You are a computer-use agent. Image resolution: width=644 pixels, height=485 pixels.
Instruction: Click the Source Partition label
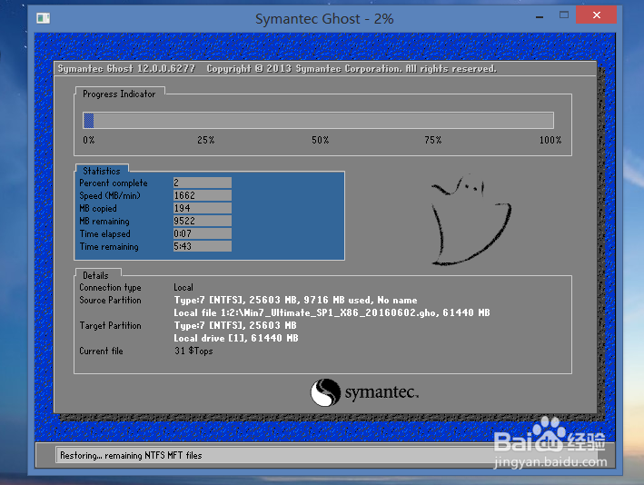pyautogui.click(x=110, y=301)
